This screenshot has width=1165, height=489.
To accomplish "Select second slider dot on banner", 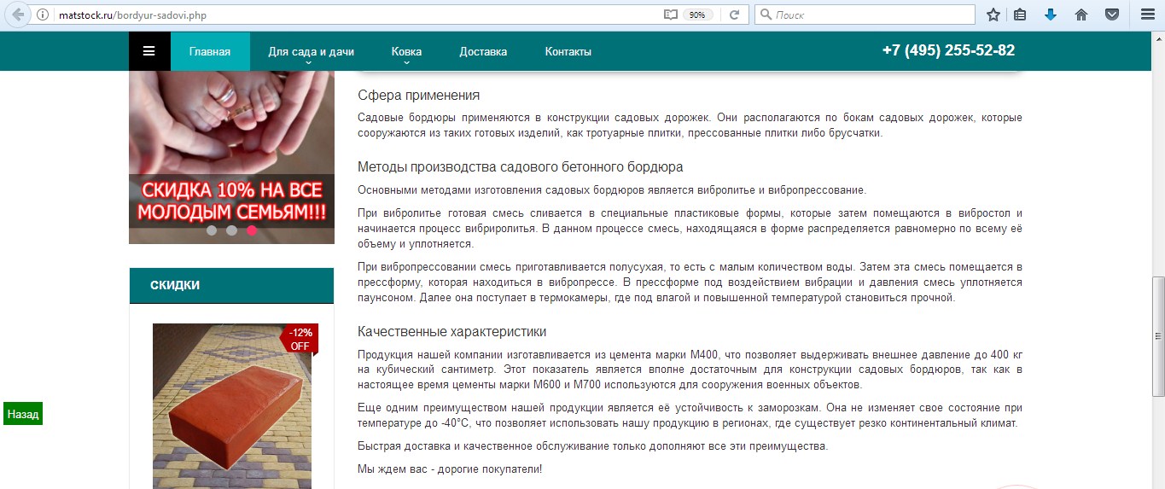I will coord(231,230).
